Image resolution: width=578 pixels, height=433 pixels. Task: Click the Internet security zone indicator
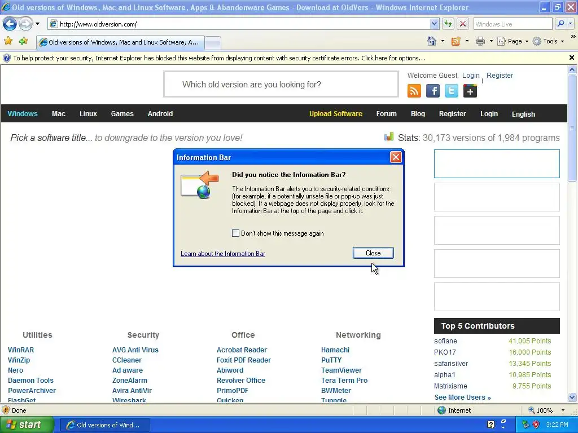[x=454, y=410]
